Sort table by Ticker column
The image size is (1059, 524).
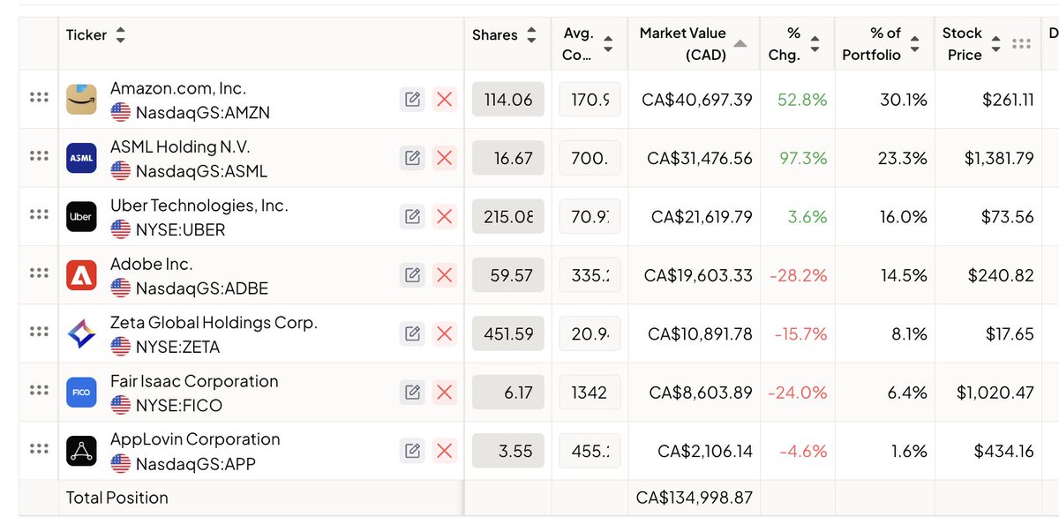121,35
